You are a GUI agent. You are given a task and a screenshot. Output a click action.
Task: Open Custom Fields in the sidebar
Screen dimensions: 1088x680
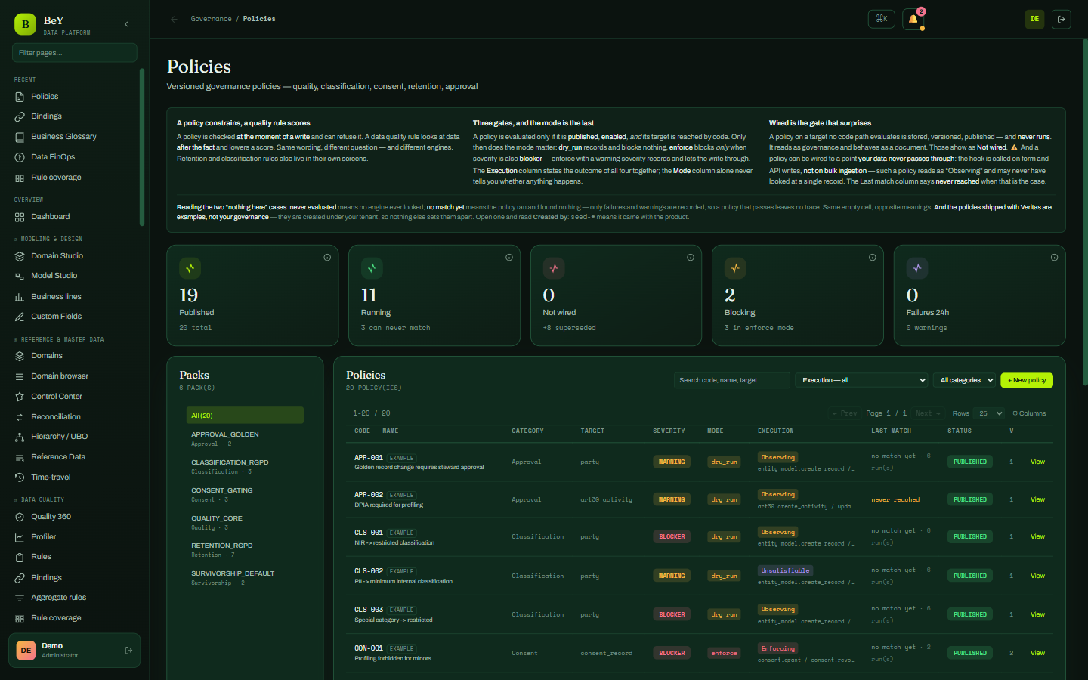click(x=57, y=317)
